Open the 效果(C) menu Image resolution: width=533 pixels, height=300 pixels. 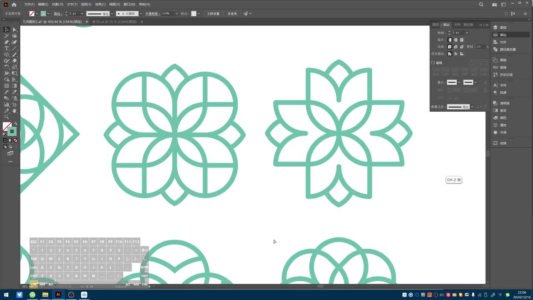tap(100, 5)
